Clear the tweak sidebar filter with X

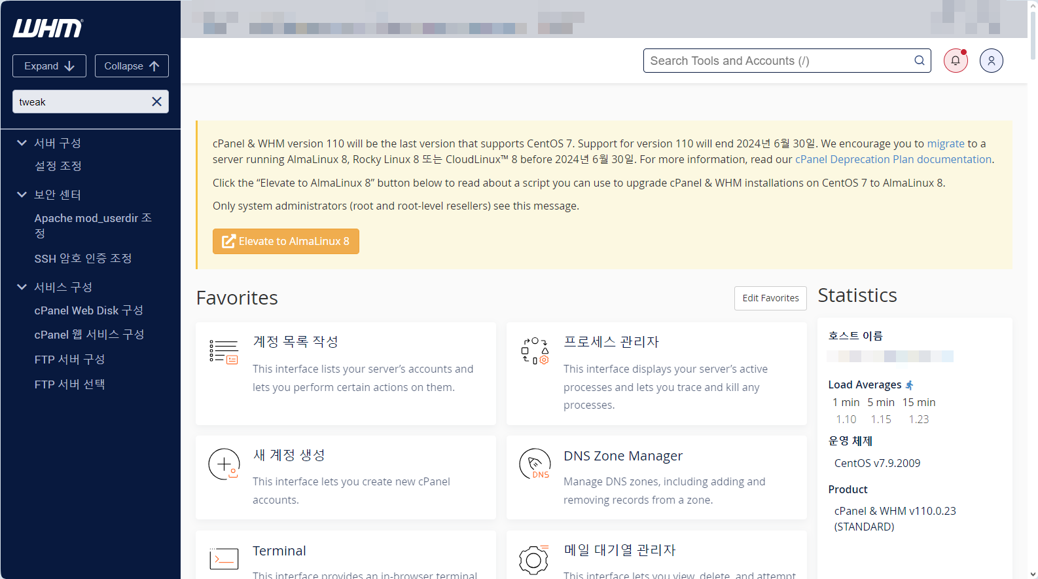pyautogui.click(x=156, y=102)
